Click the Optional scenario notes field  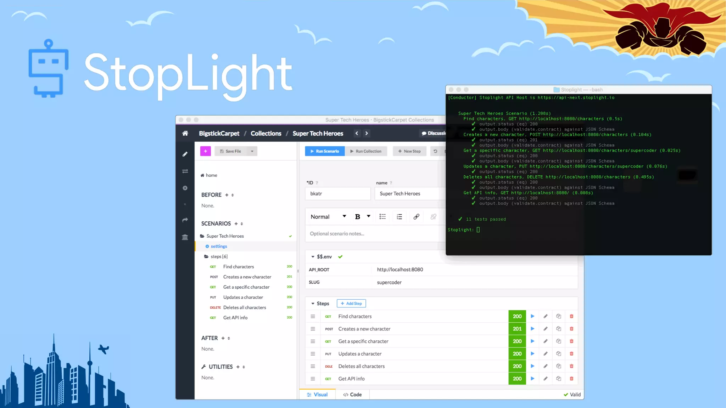tap(372, 234)
